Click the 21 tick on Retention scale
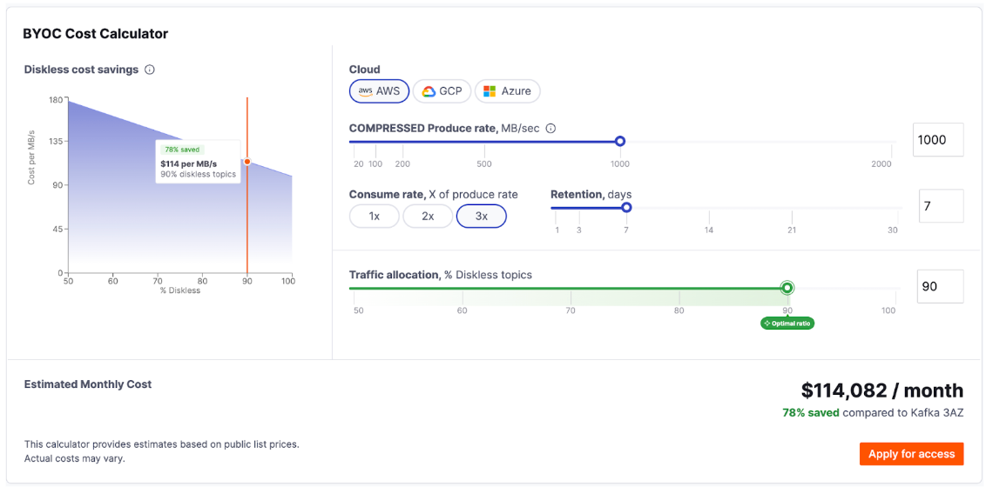The height and width of the screenshot is (487, 986). point(792,230)
